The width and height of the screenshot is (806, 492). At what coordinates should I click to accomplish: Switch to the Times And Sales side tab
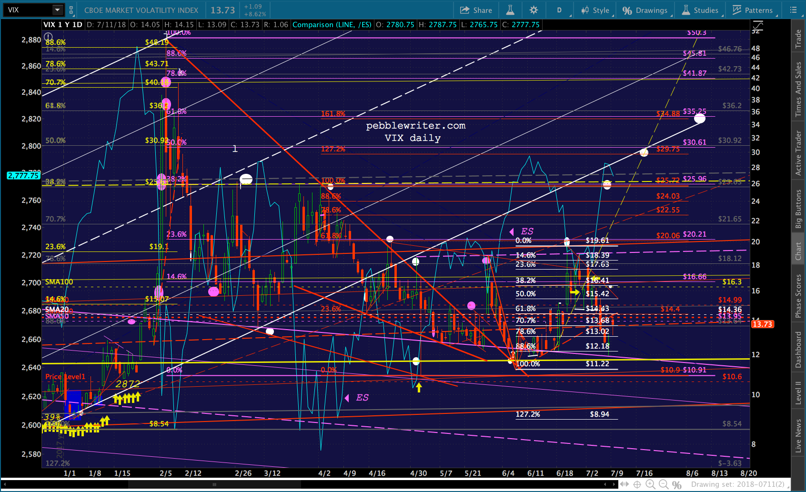click(798, 89)
